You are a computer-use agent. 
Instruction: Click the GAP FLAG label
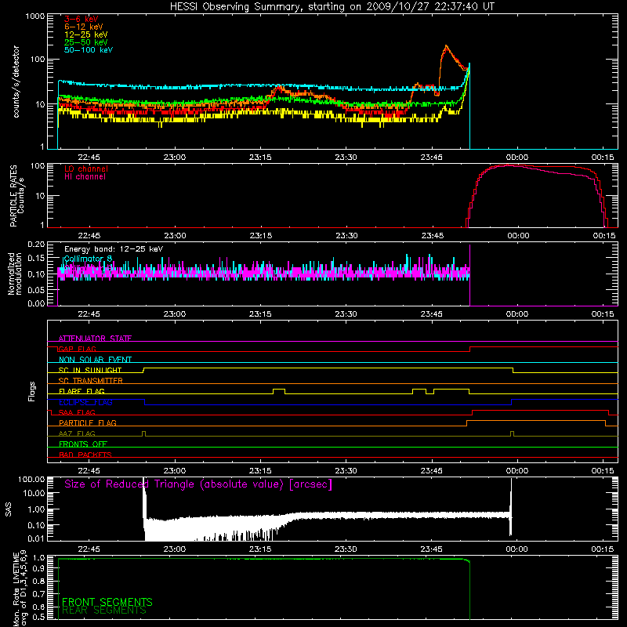pyautogui.click(x=77, y=349)
